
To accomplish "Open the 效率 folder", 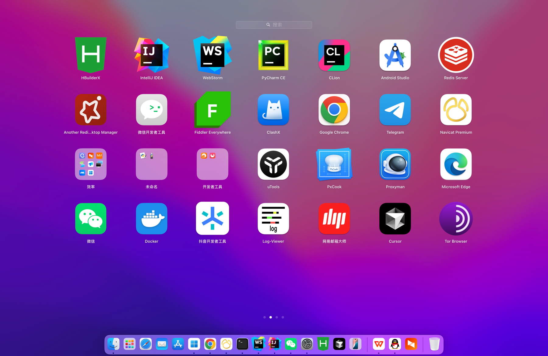I will (91, 164).
